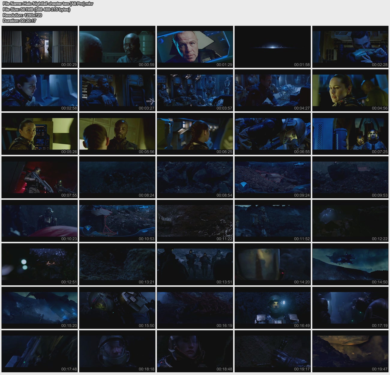The image size is (390, 375).
Task: Click the thumbnail timestamped 00:12:22
Action: 350,221
